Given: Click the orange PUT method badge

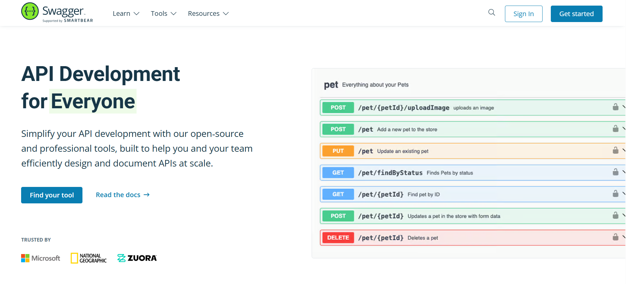Looking at the screenshot, I should coord(338,151).
